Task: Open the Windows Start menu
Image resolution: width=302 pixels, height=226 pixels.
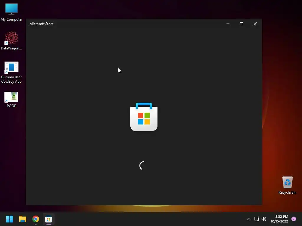Action: tap(9, 219)
